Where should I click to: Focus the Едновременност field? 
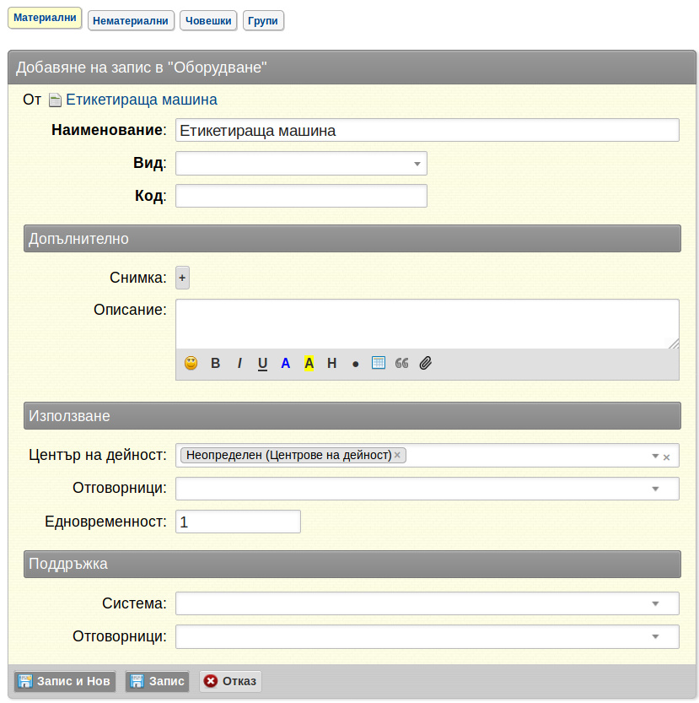(238, 522)
